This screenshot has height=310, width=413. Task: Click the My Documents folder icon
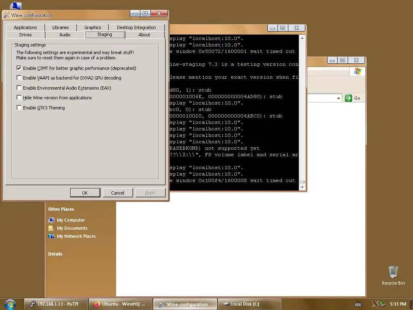(51, 228)
